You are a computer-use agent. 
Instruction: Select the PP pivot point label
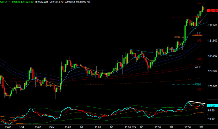(199, 33)
